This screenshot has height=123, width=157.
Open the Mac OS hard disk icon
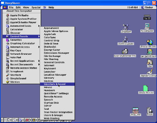[x=147, y=17]
